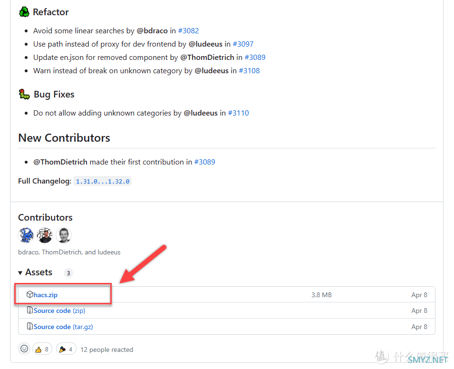The height and width of the screenshot is (369, 454).
Task: Open bdraco's contributor avatar
Action: pyautogui.click(x=26, y=235)
